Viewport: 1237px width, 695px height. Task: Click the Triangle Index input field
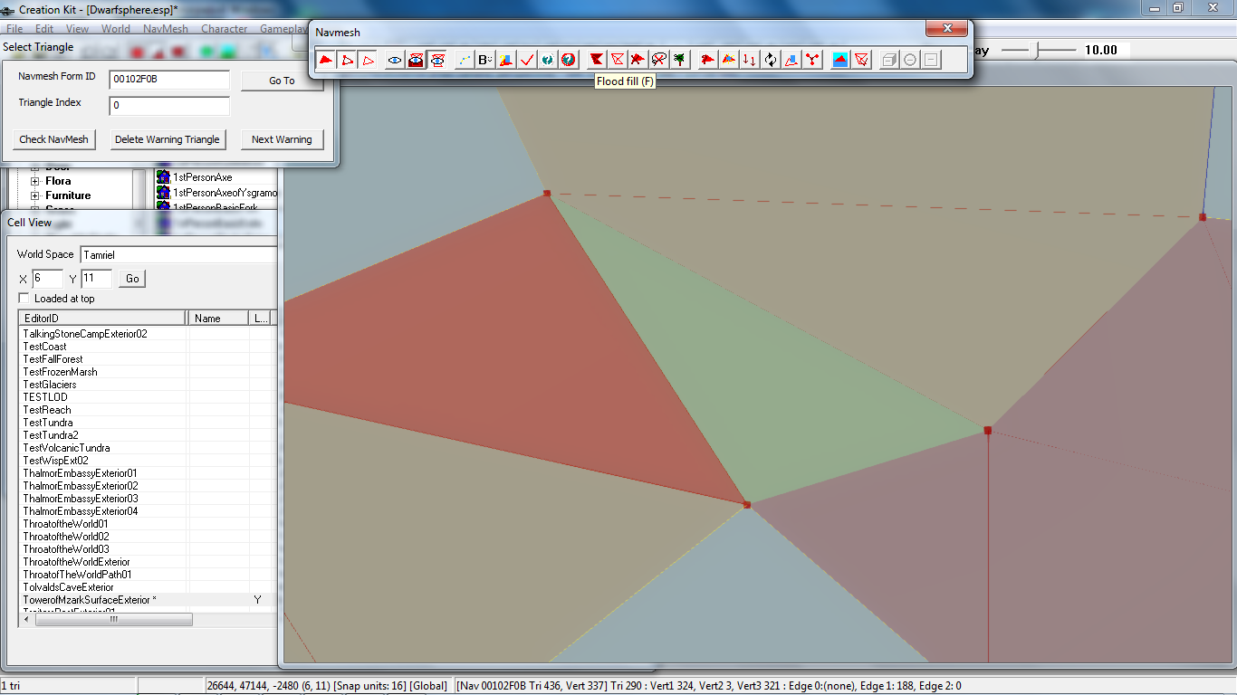tap(169, 106)
